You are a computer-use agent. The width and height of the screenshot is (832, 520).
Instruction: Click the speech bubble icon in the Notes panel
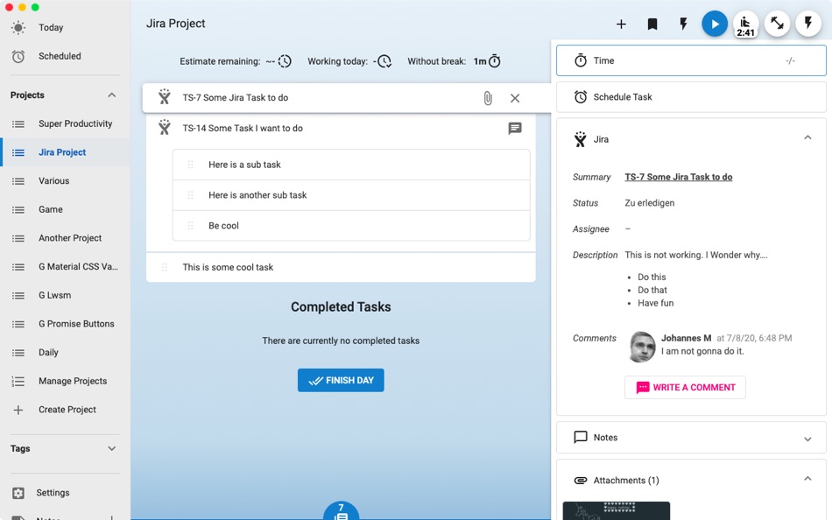click(581, 437)
